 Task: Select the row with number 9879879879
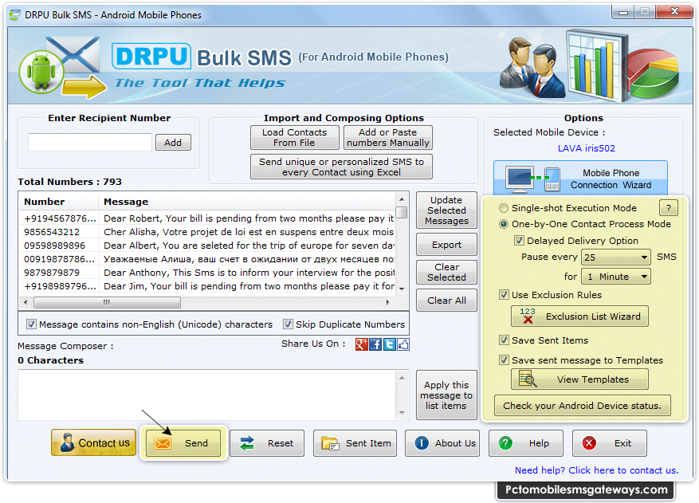coord(207,273)
